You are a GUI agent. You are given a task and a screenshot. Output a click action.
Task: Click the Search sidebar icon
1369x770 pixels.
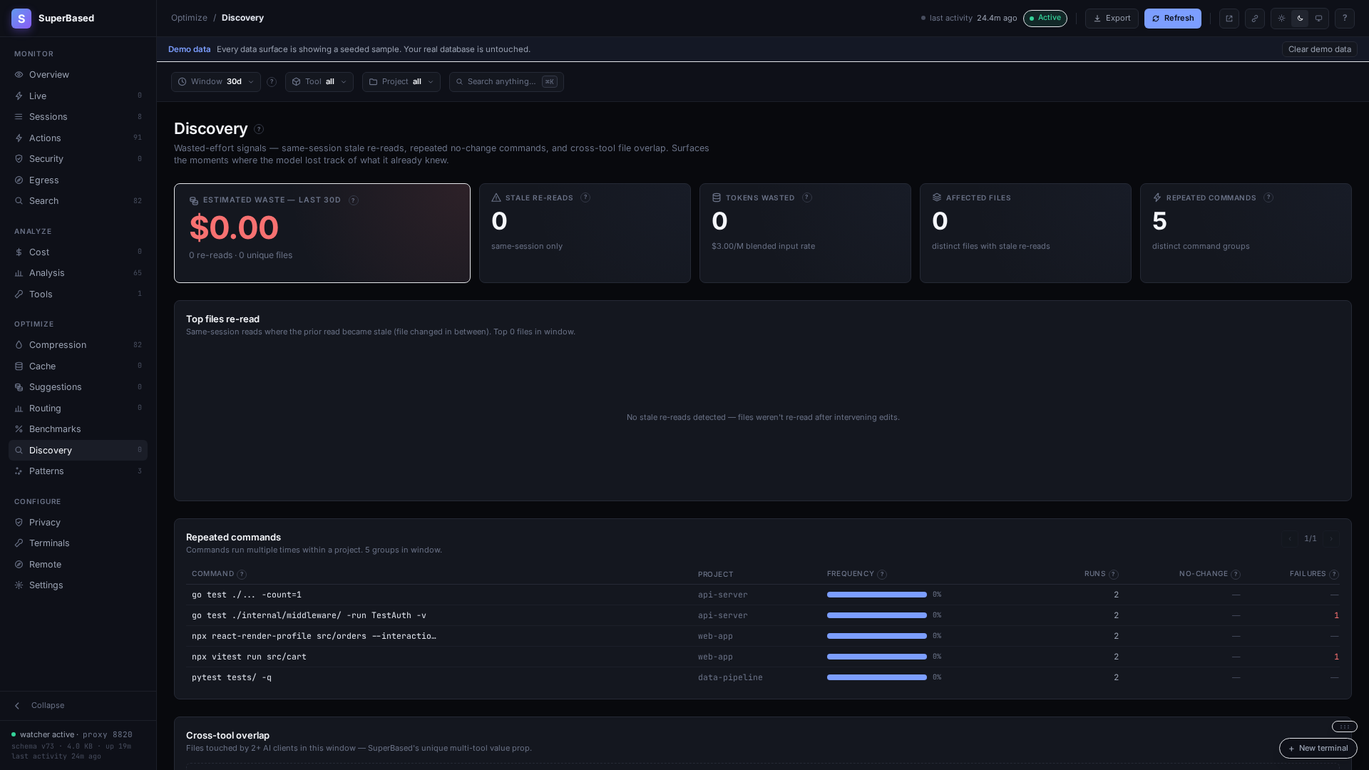click(x=19, y=201)
